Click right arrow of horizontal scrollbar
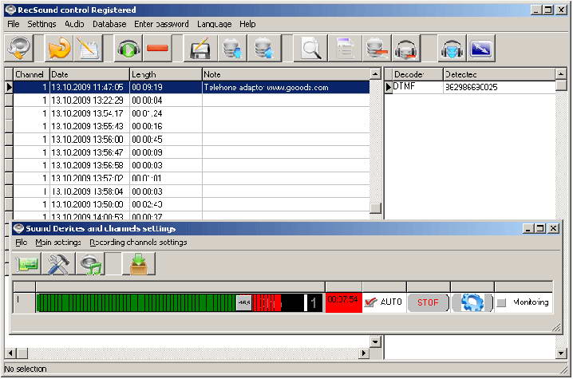The height and width of the screenshot is (379, 573). coord(364,353)
